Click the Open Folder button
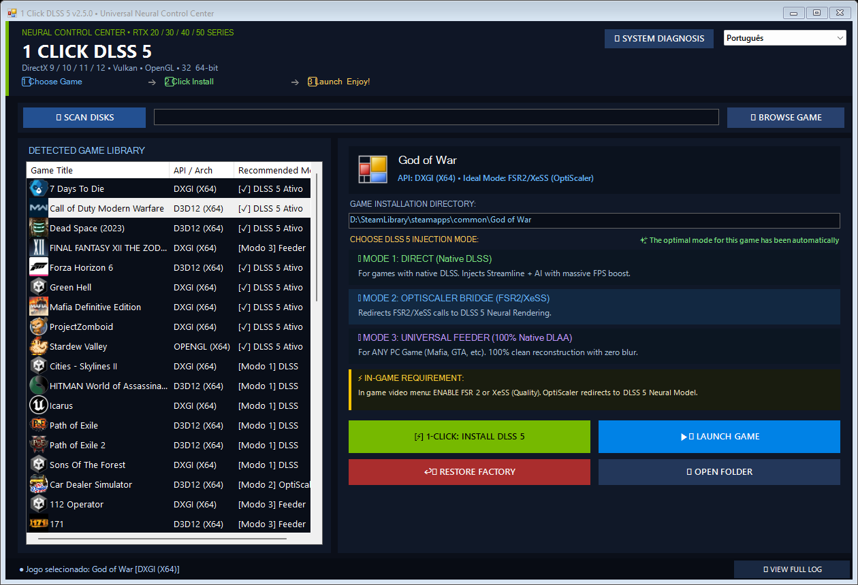Screen dimensions: 858x585 (x=719, y=472)
